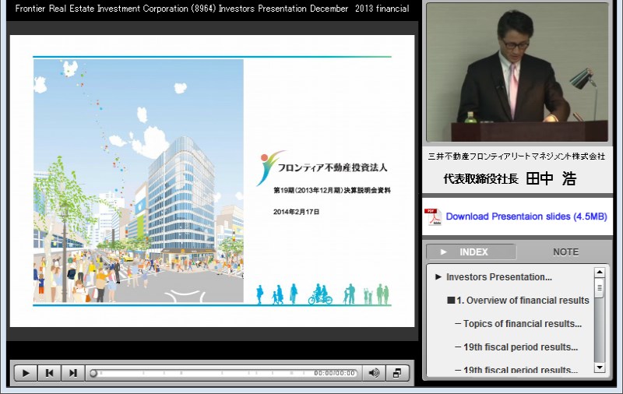Image resolution: width=623 pixels, height=394 pixels.
Task: Click the presentation title text at top
Action: [x=212, y=9]
